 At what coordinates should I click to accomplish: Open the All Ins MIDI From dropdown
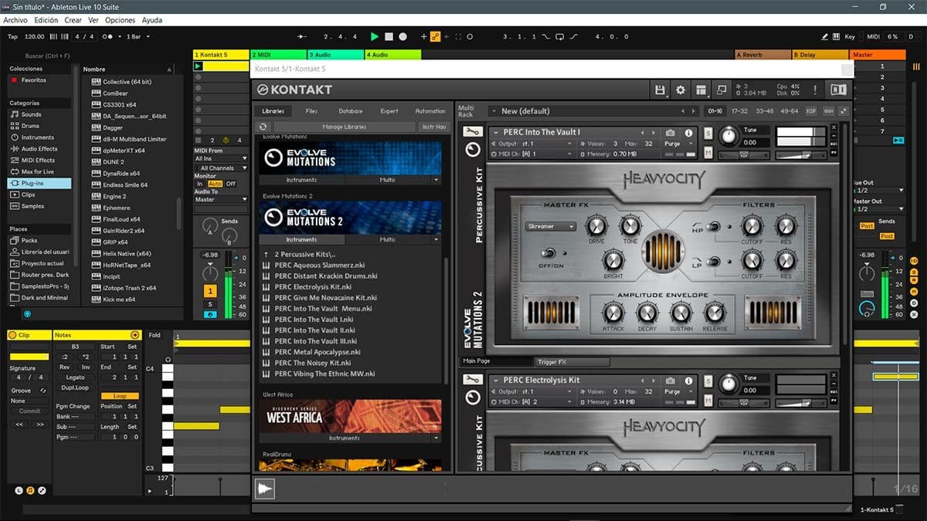tap(221, 159)
